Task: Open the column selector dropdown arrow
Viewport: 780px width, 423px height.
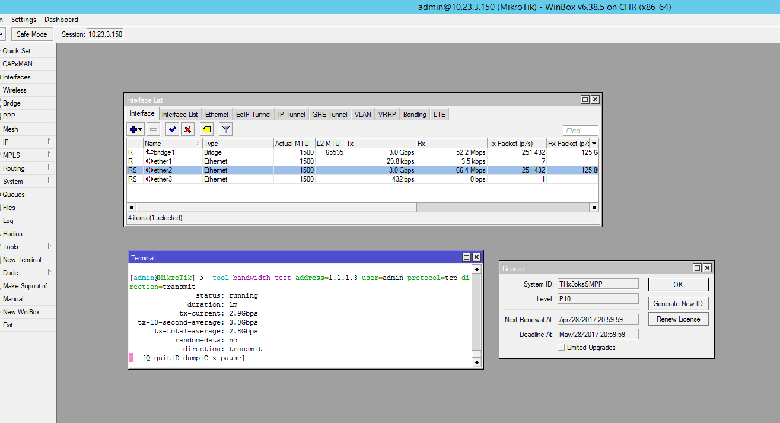Action: pos(594,144)
